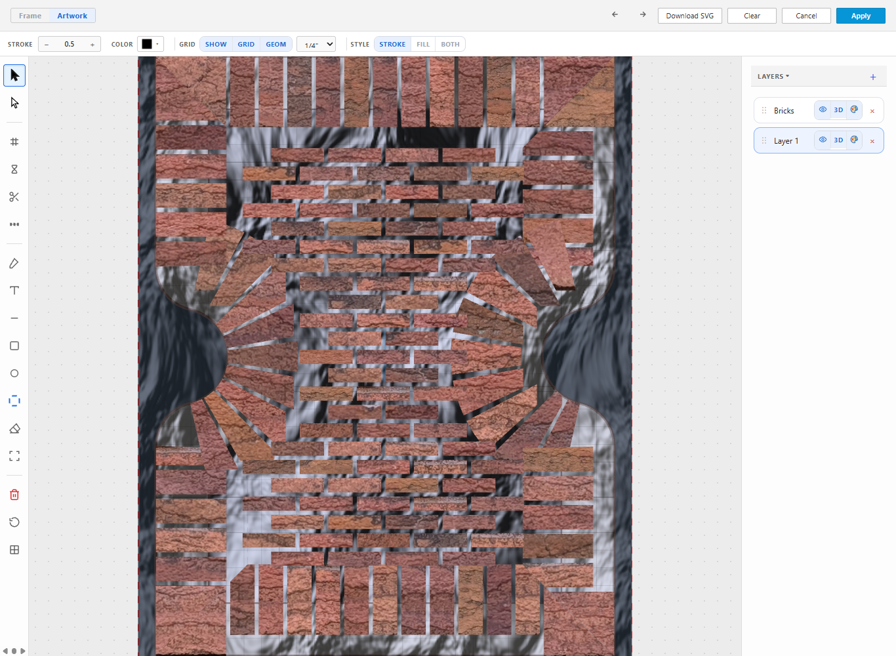This screenshot has height=656, width=896.
Task: Select the pencil draw tool
Action: (14, 263)
